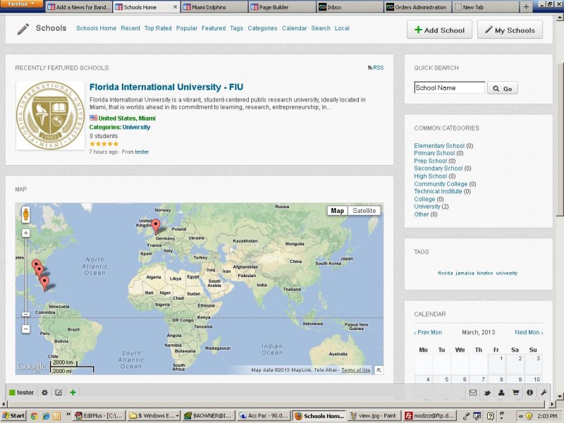Open the Firefox menu button
The height and width of the screenshot is (423, 564).
[x=22, y=4]
